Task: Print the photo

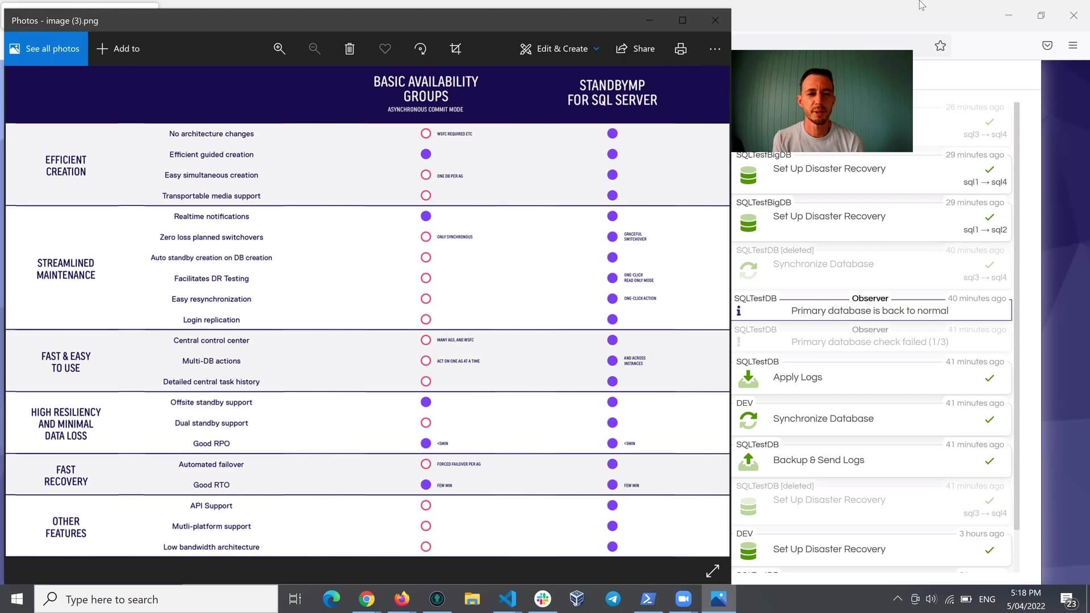Action: [x=681, y=49]
